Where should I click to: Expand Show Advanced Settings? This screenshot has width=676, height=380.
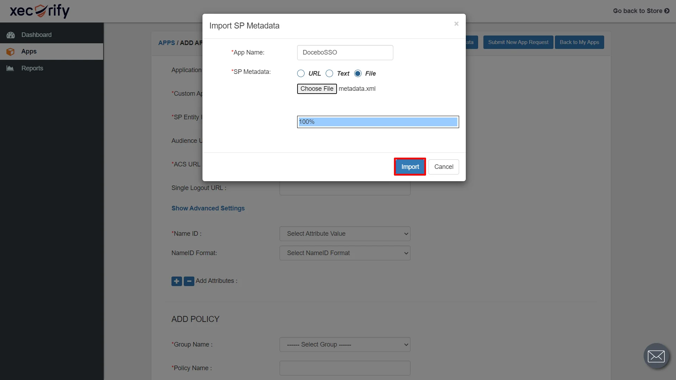(x=208, y=208)
